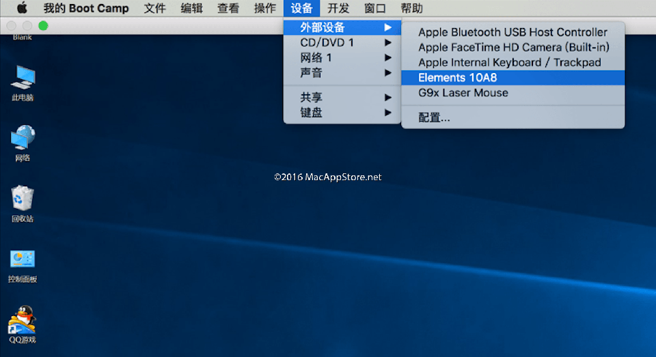Open the 开发 menu
Viewport: 656px width, 357px height.
pyautogui.click(x=338, y=8)
